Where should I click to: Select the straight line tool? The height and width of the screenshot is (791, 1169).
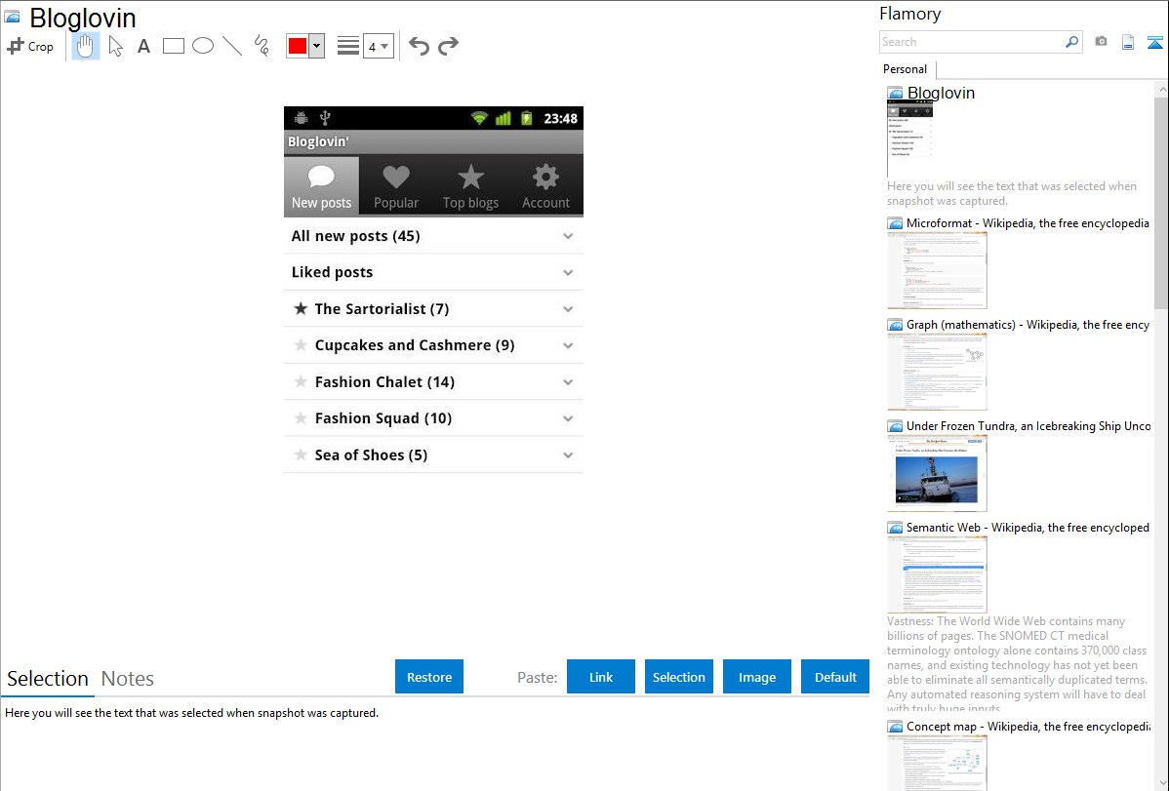click(x=232, y=46)
